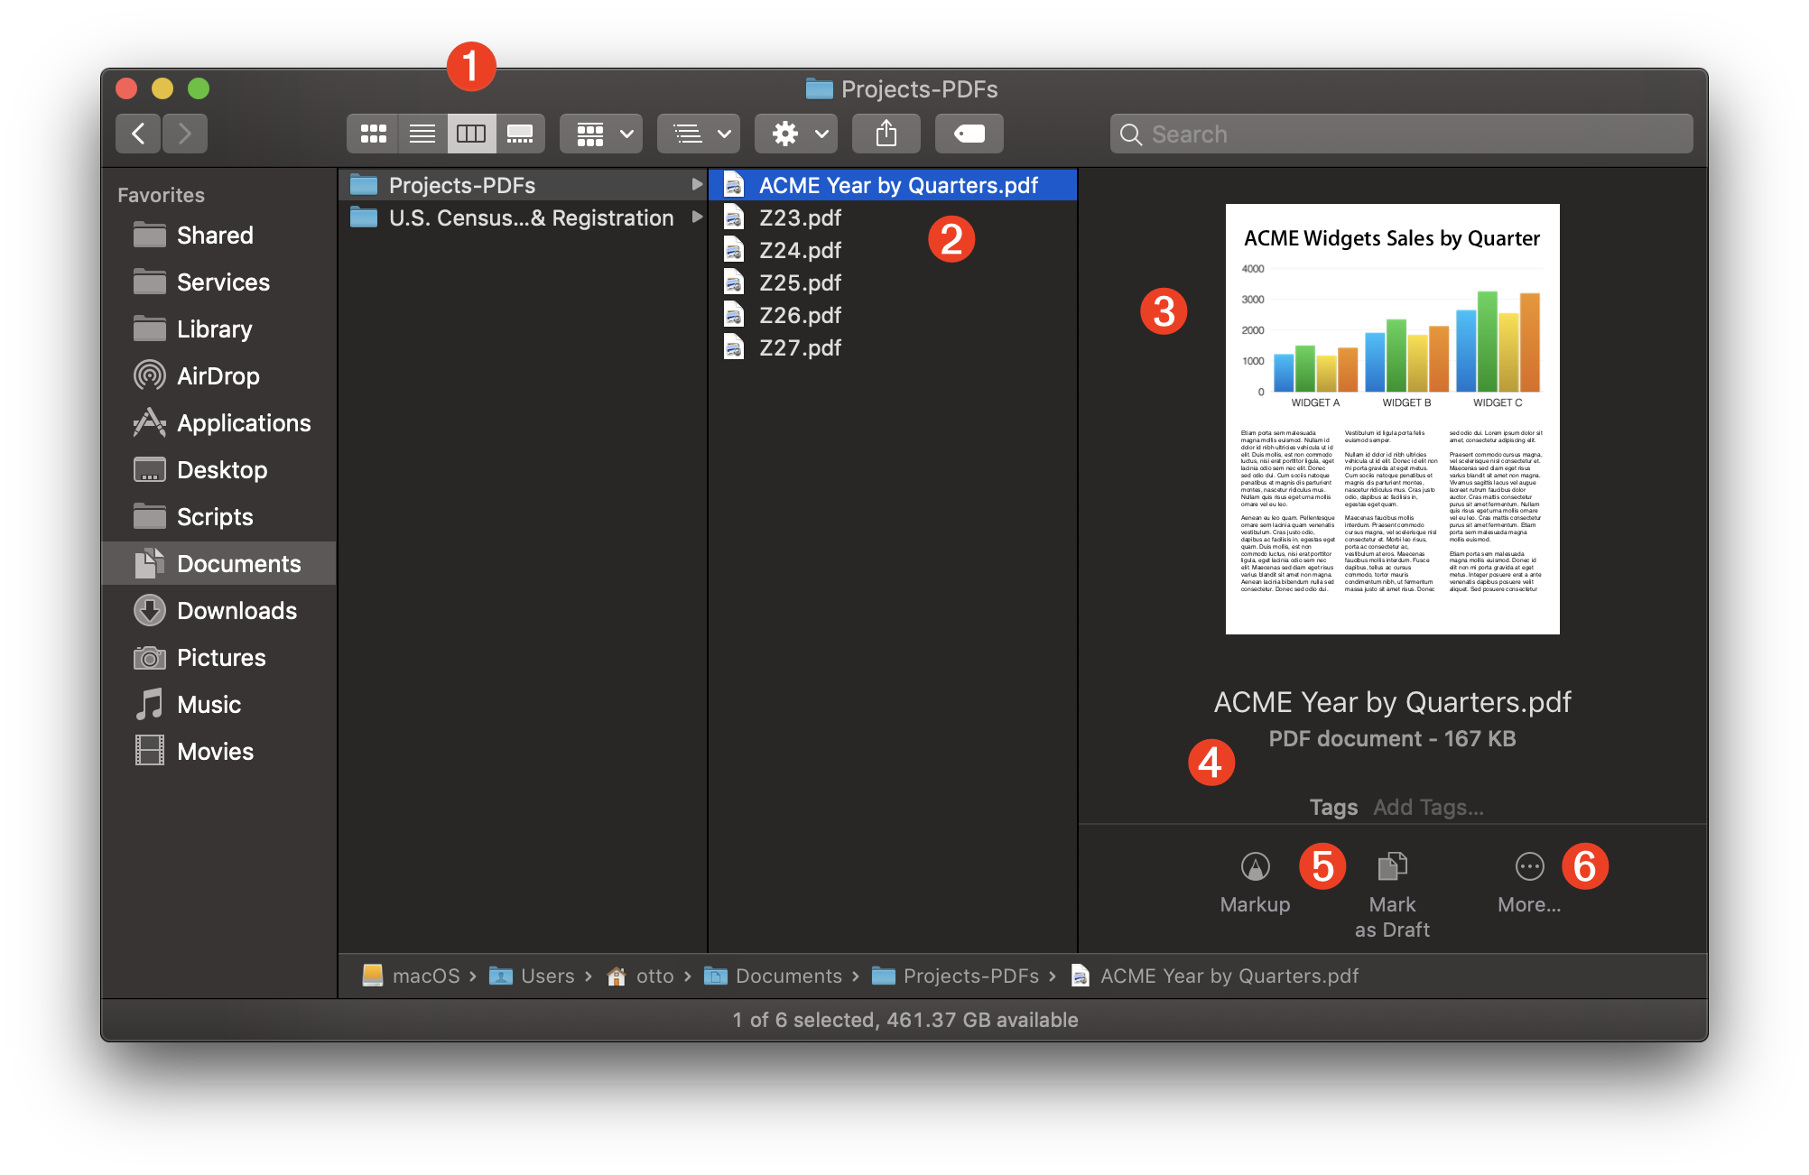Expand the Projects-PDFs disclosure arrow
Viewport: 1809px width, 1175px height.
click(x=696, y=184)
